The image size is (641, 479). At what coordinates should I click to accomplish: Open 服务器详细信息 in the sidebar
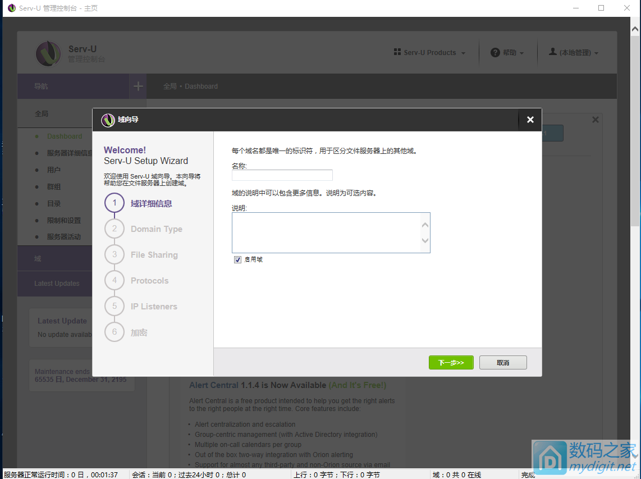tap(70, 153)
